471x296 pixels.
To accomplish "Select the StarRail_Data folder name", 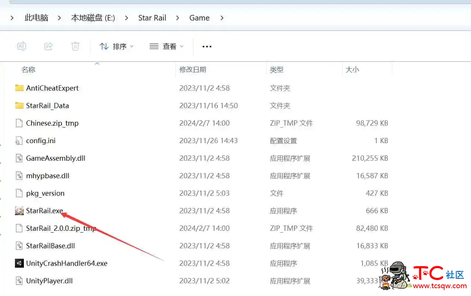I will [47, 106].
